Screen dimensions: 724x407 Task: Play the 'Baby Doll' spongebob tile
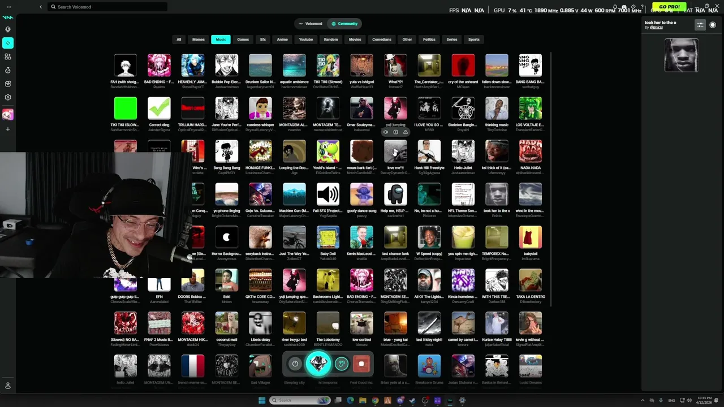coord(328,237)
